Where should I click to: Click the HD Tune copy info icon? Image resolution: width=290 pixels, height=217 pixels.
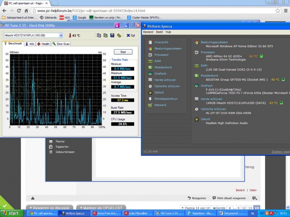(99, 35)
